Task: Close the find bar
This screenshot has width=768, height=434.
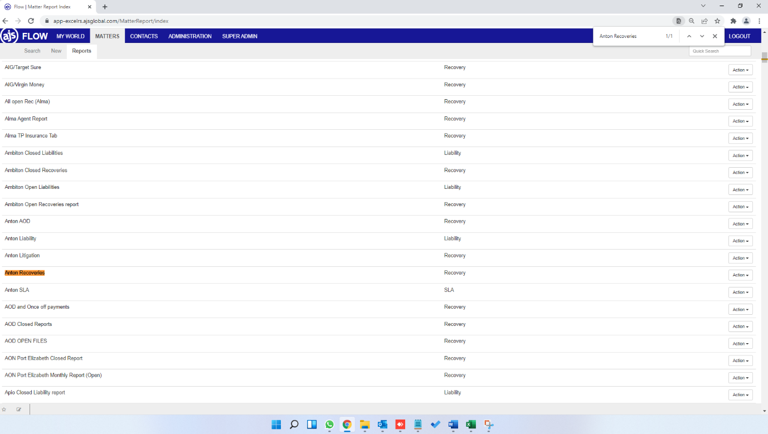Action: pos(714,36)
